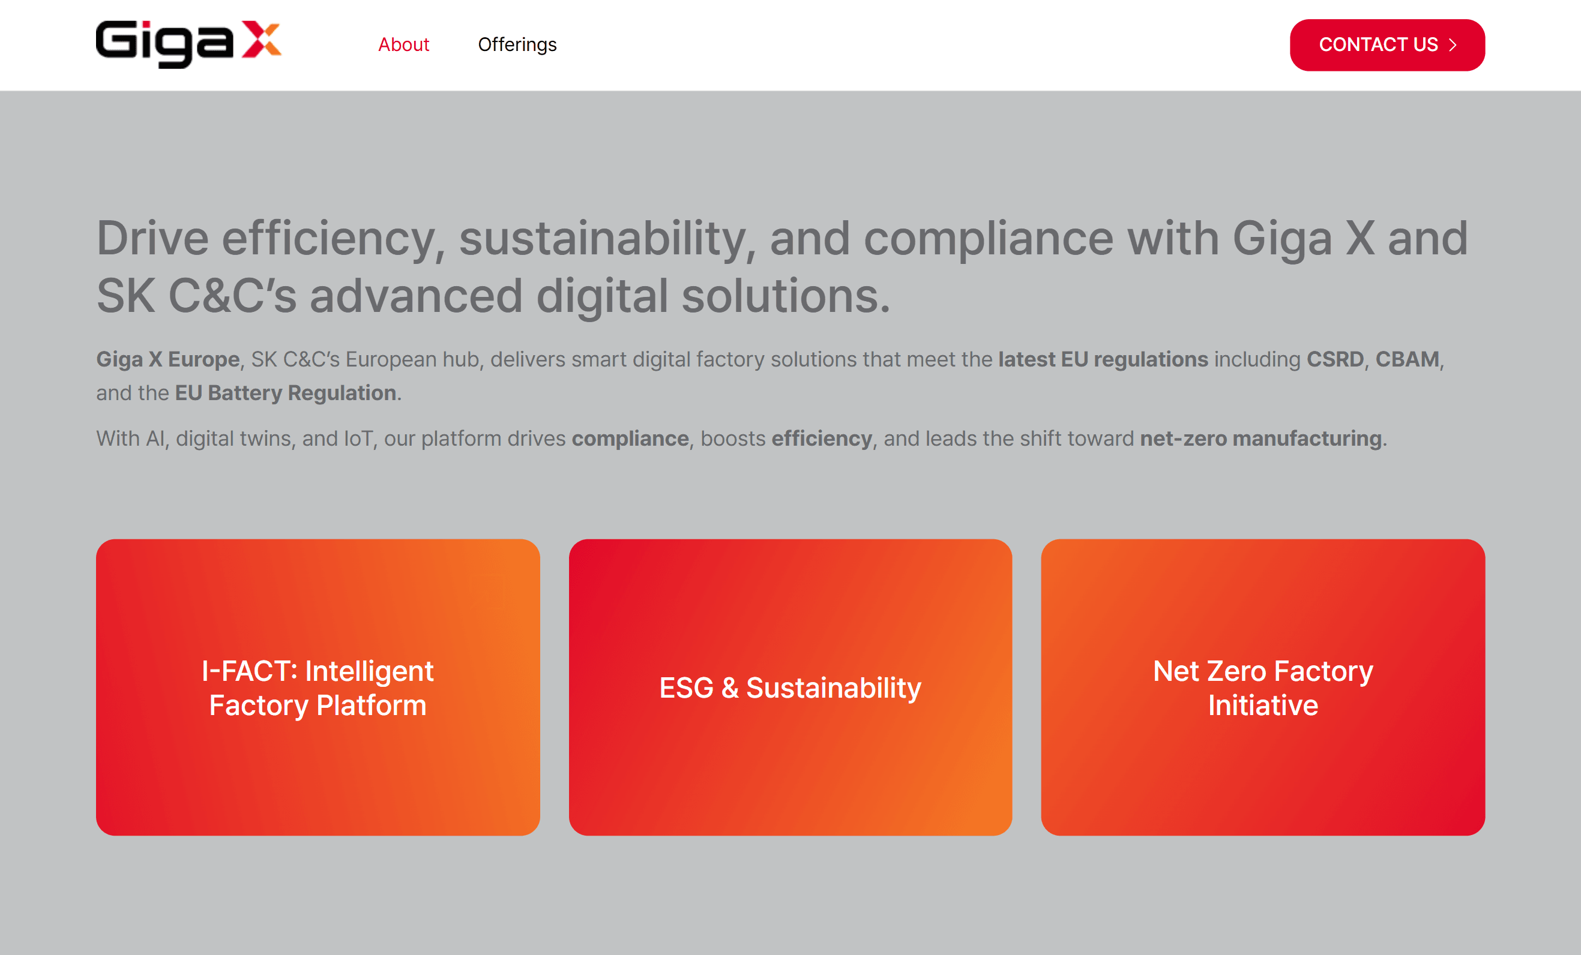
Task: Click the bold word 'efficiency' in paragraph
Action: coord(821,439)
